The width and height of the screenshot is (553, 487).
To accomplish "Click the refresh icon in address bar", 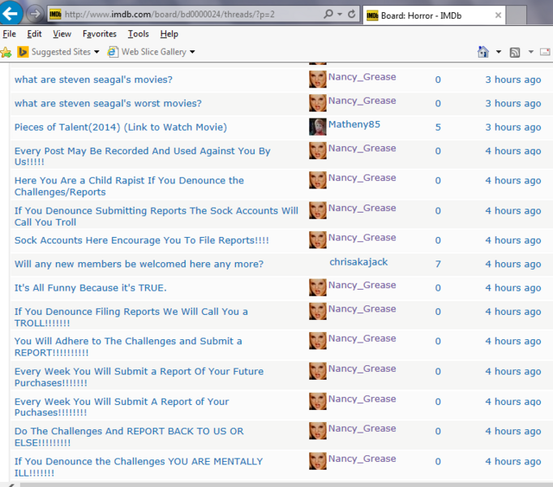I will [352, 15].
